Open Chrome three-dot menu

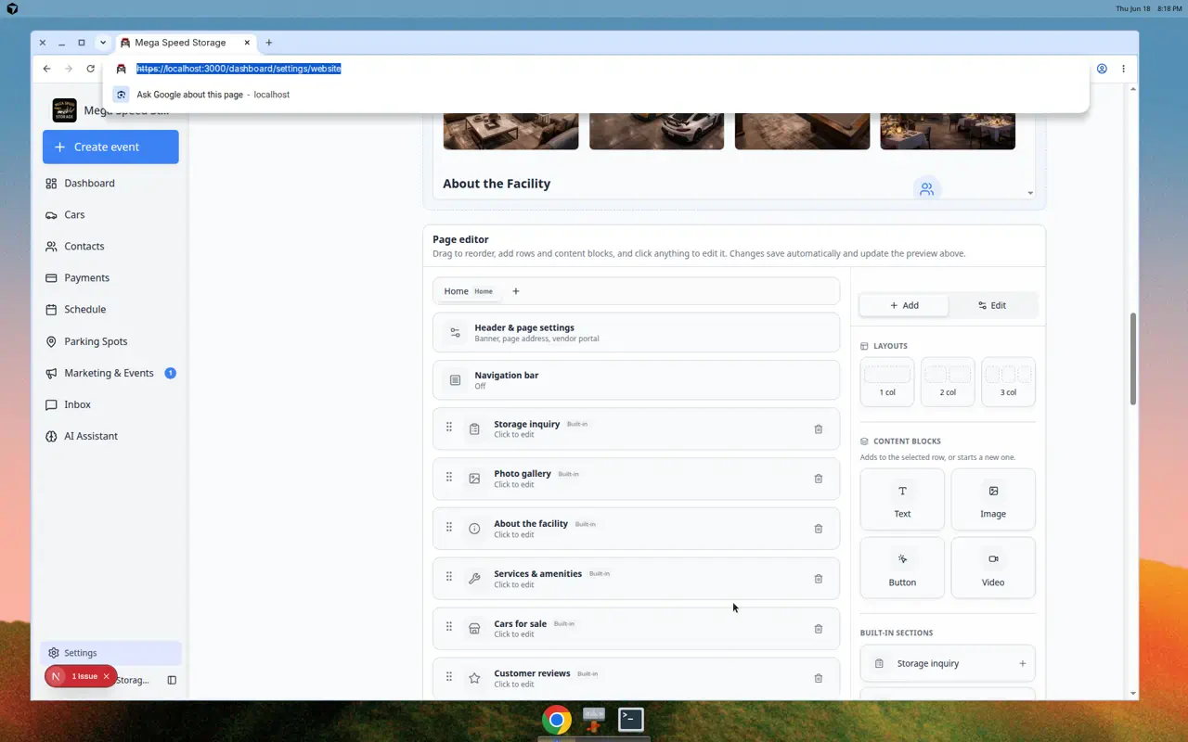click(x=1123, y=69)
